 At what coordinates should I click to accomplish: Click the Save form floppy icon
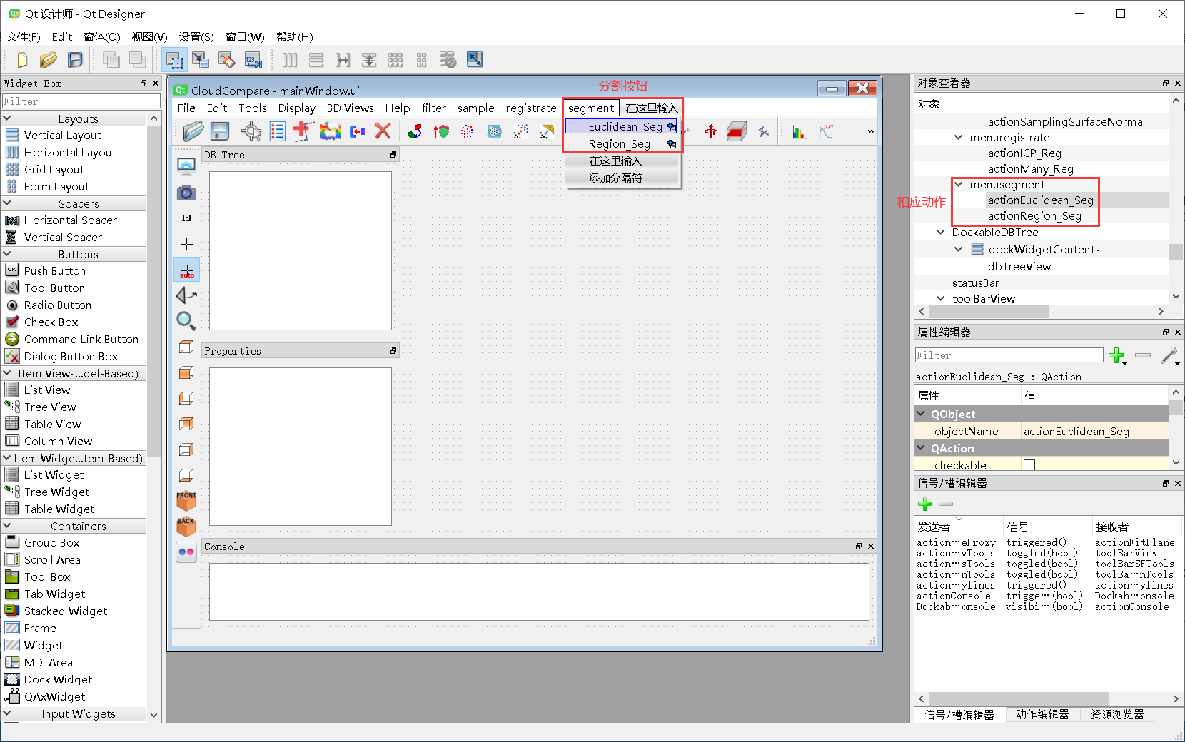[x=75, y=60]
